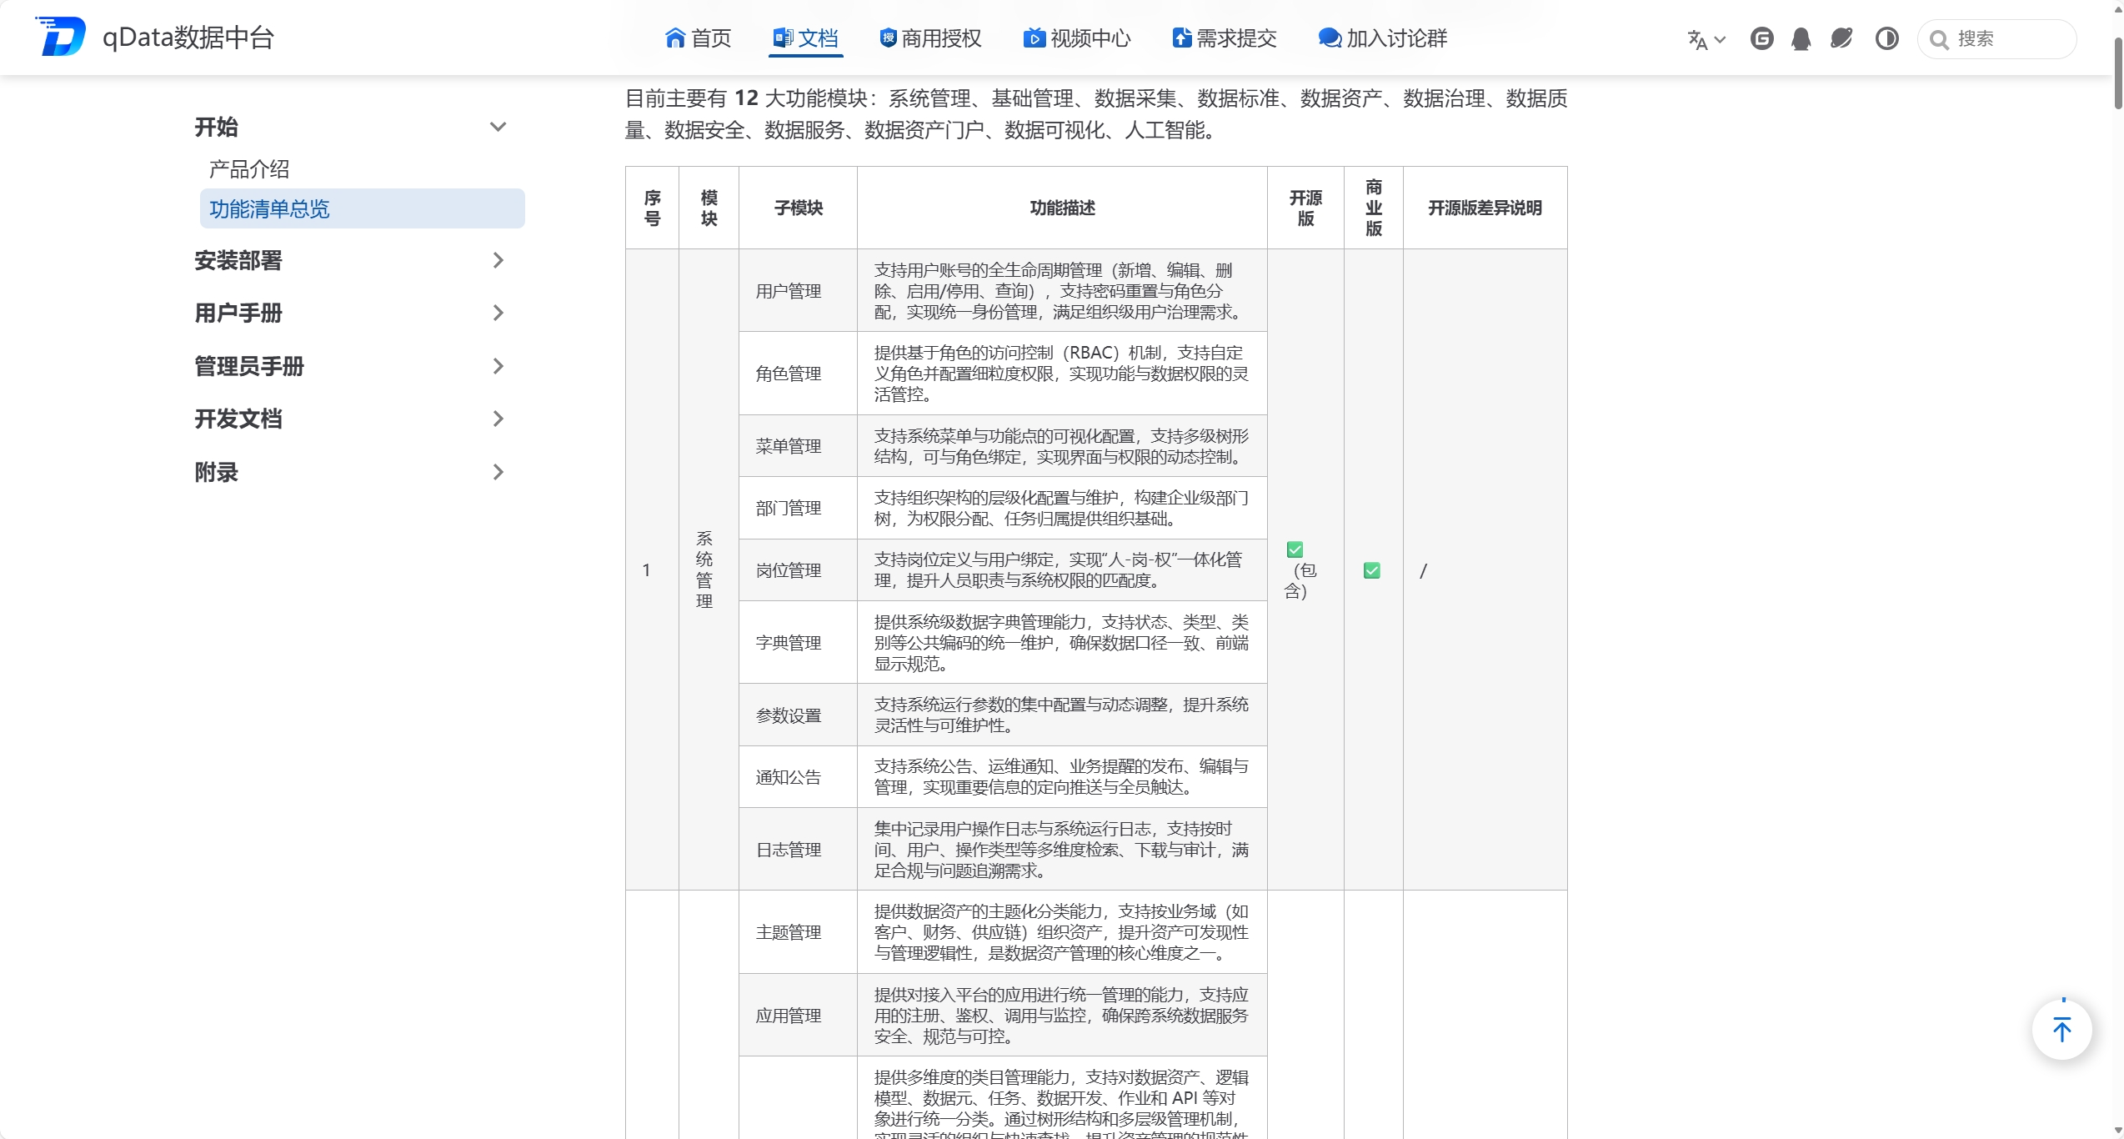2124x1139 pixels.
Task: Click the 序号 column header
Action: coord(653,208)
